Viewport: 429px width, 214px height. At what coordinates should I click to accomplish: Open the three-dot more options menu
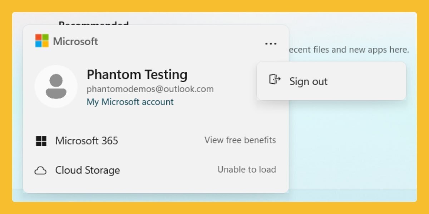pyautogui.click(x=271, y=44)
